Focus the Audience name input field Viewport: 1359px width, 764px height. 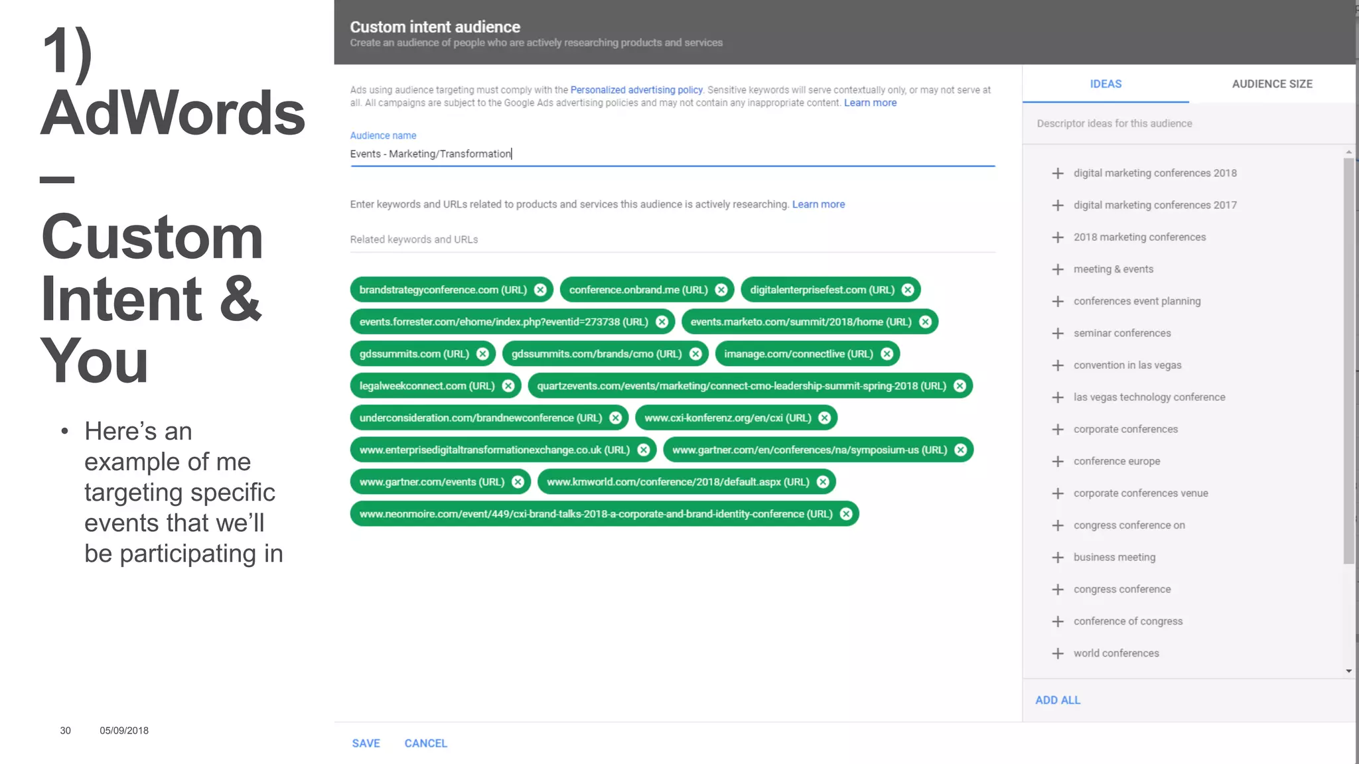pos(672,154)
